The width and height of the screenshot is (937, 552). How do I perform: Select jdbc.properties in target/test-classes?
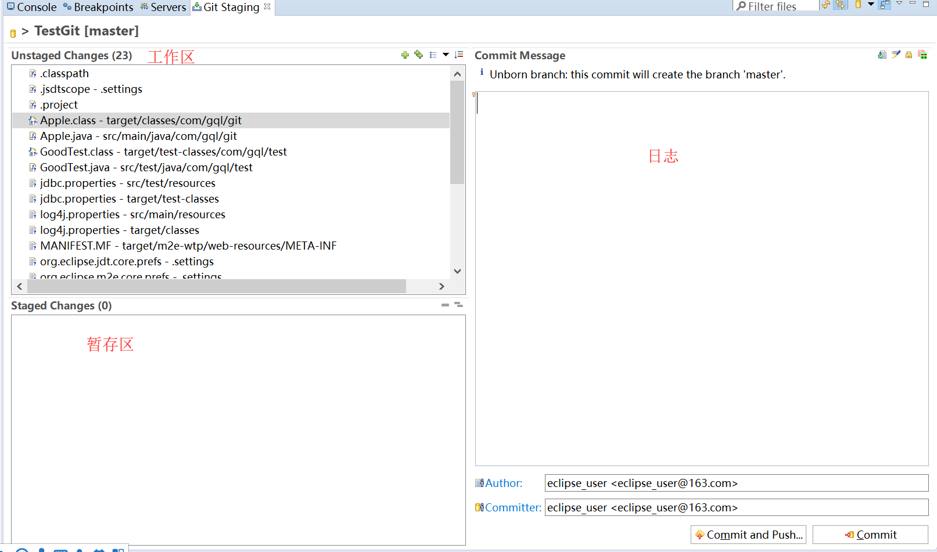(129, 199)
